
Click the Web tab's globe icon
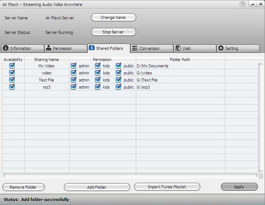coord(178,48)
